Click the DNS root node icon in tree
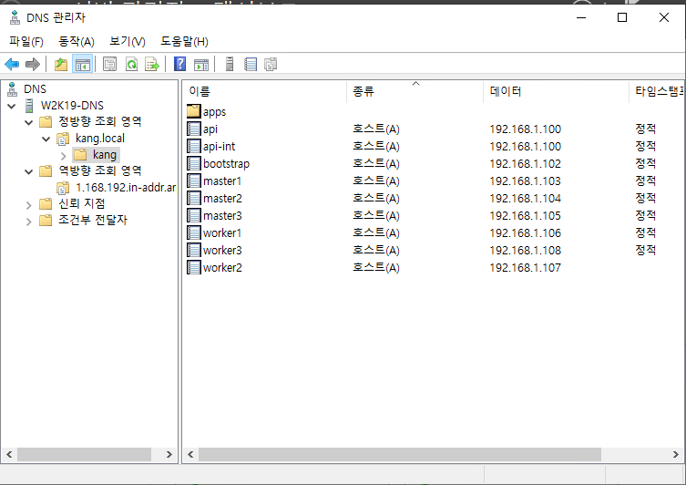Screen dimensions: 686x485 tap(13, 88)
